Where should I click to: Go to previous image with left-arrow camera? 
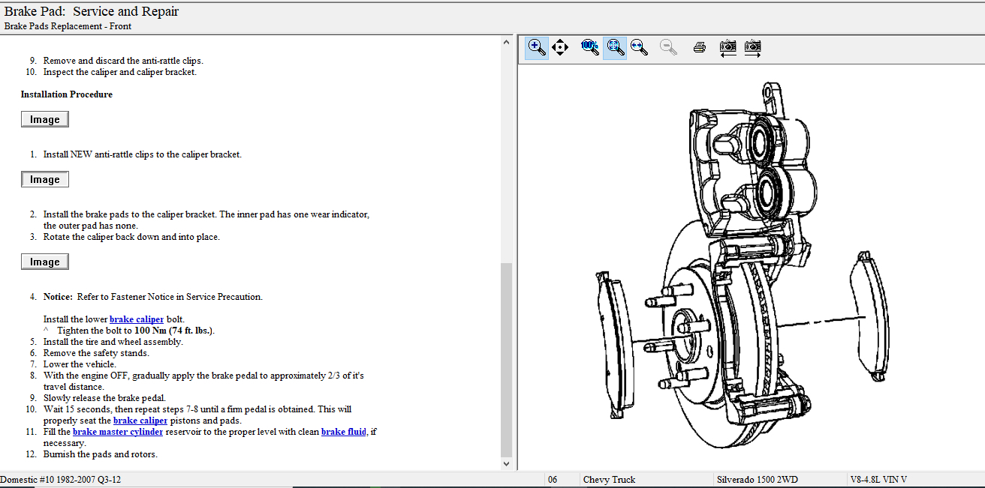click(x=727, y=48)
